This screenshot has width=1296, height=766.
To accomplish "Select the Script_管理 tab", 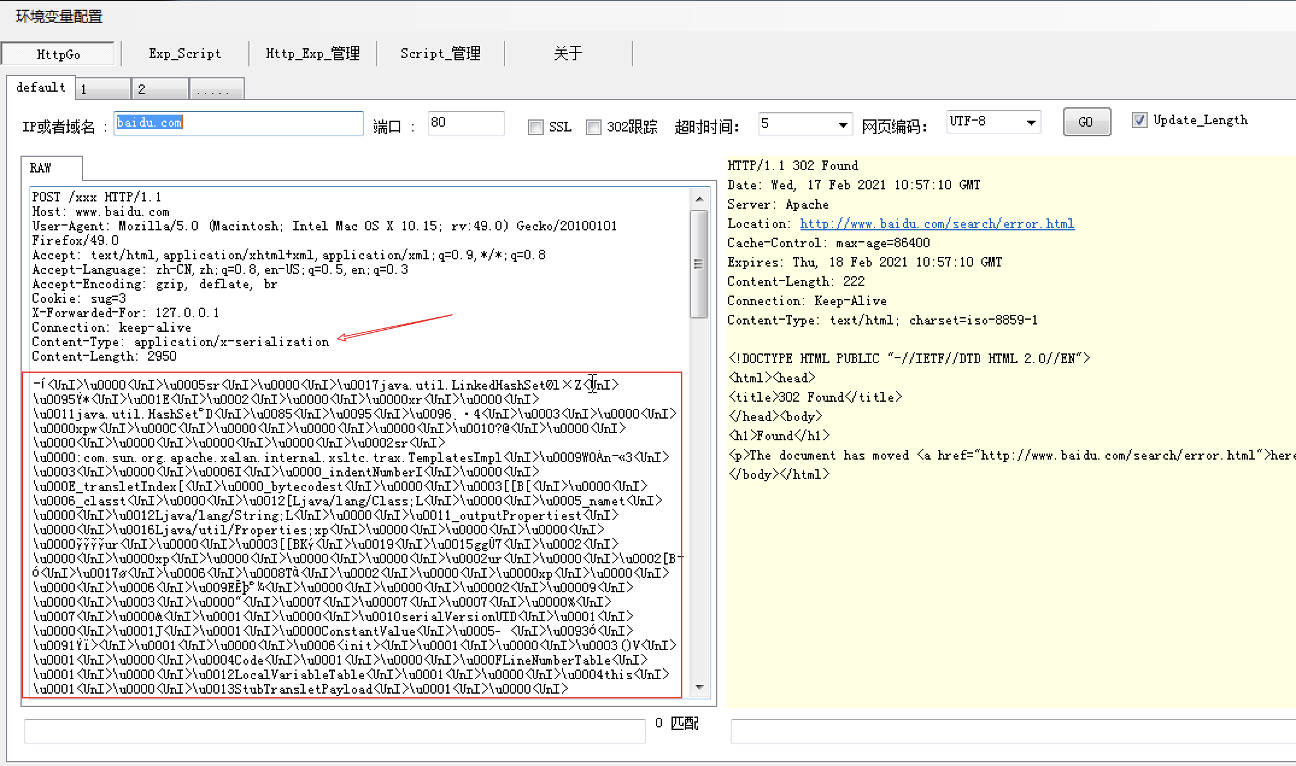I will (x=441, y=54).
